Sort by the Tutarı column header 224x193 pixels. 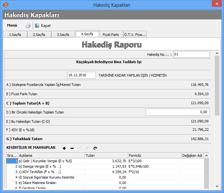point(106,155)
